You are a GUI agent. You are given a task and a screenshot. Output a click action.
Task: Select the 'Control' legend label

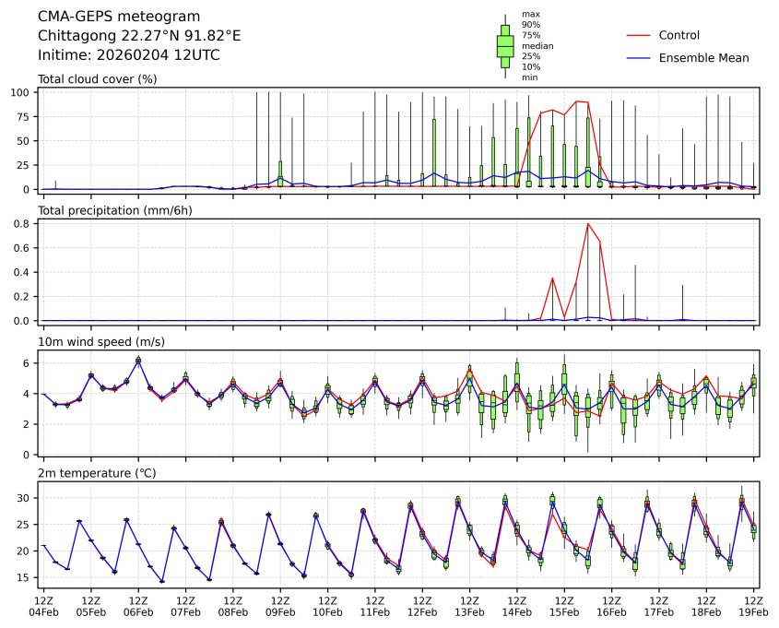679,36
